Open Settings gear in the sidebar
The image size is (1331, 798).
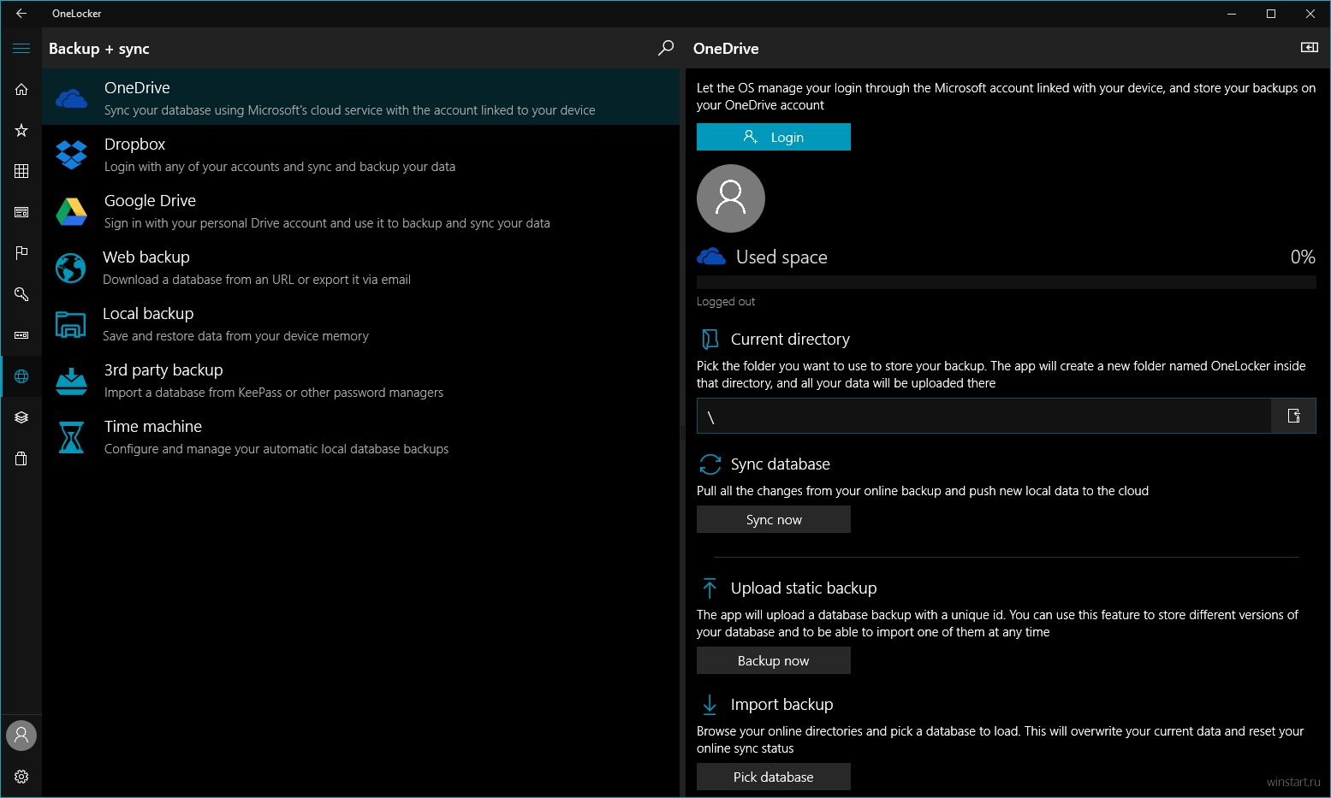click(x=21, y=777)
